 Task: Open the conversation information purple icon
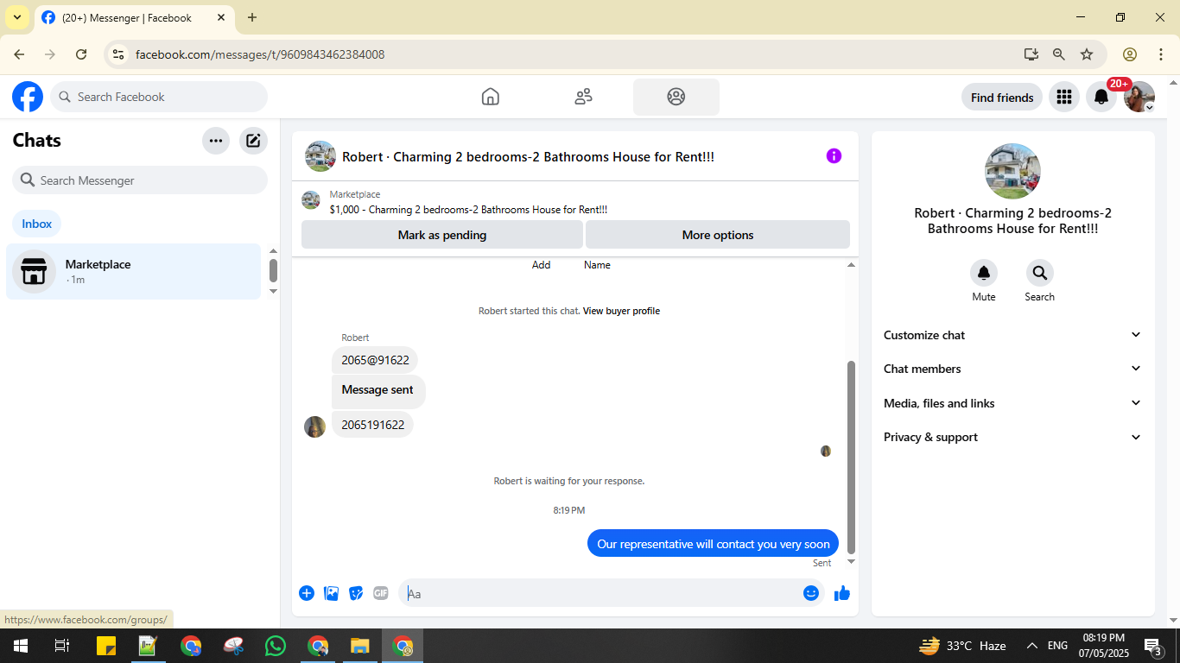point(834,156)
